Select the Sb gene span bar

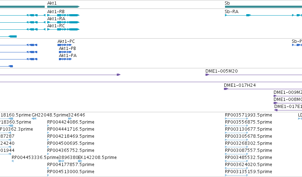pyautogui.click(x=263, y=7)
